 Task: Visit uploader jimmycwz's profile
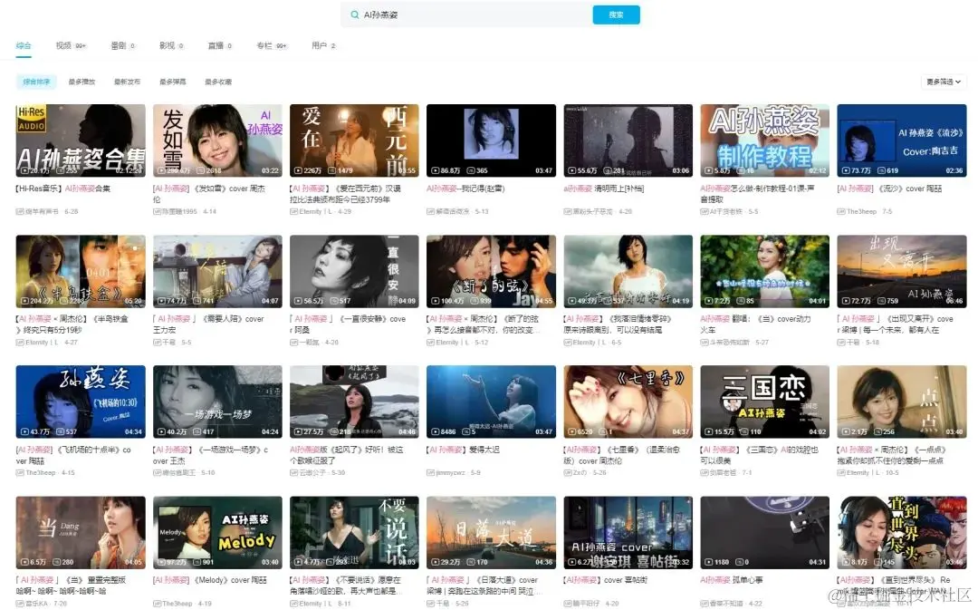point(449,472)
